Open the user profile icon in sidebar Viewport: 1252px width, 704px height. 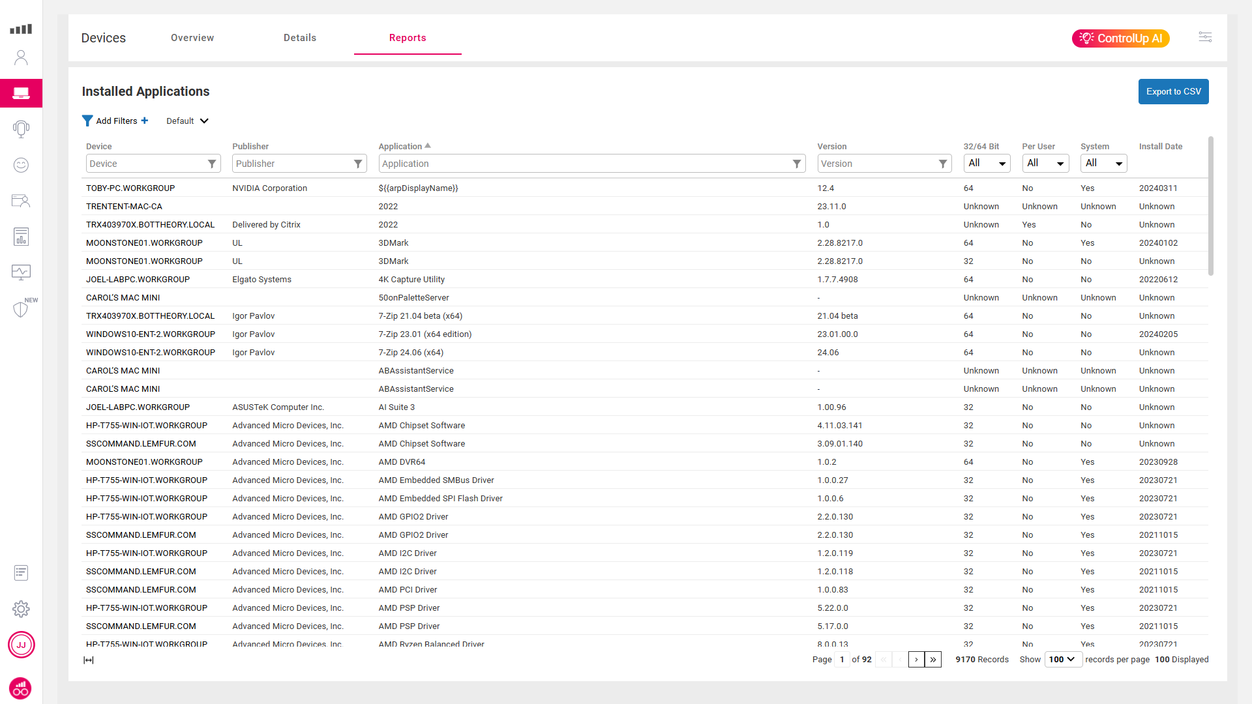pyautogui.click(x=21, y=58)
